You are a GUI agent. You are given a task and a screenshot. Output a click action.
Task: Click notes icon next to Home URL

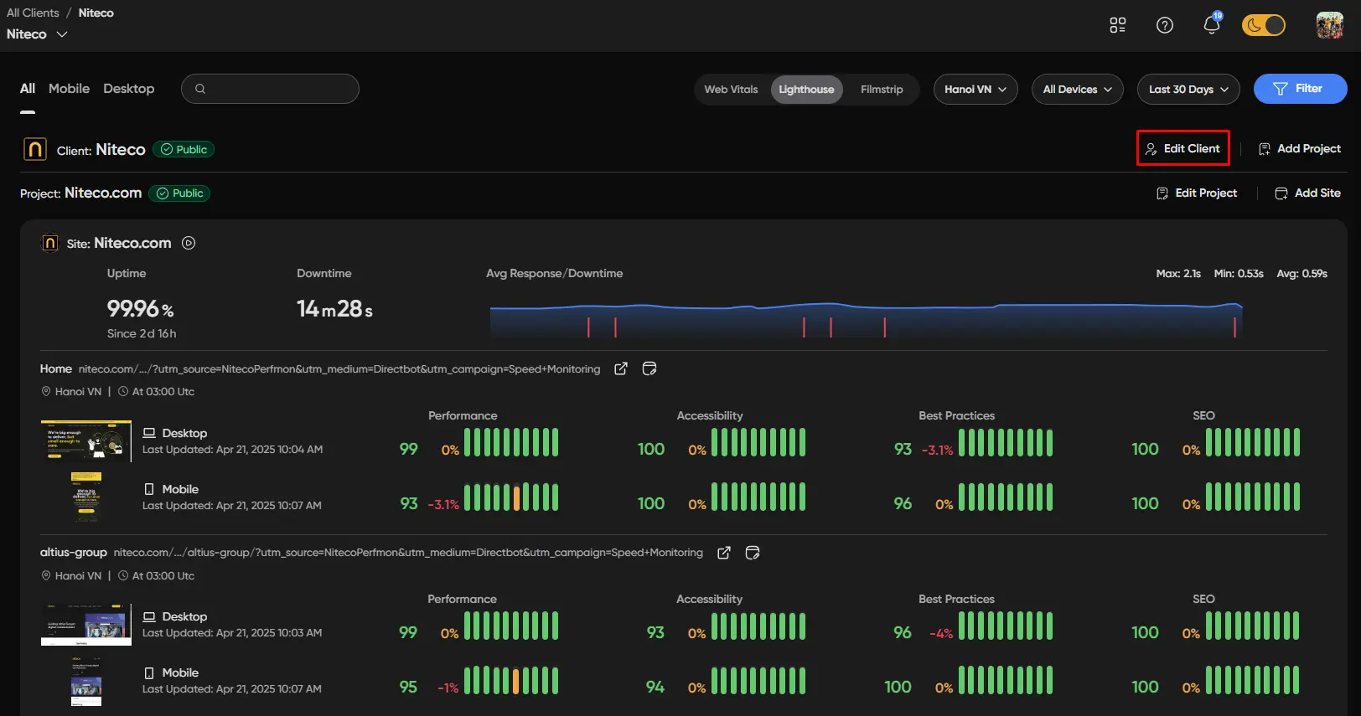649,368
